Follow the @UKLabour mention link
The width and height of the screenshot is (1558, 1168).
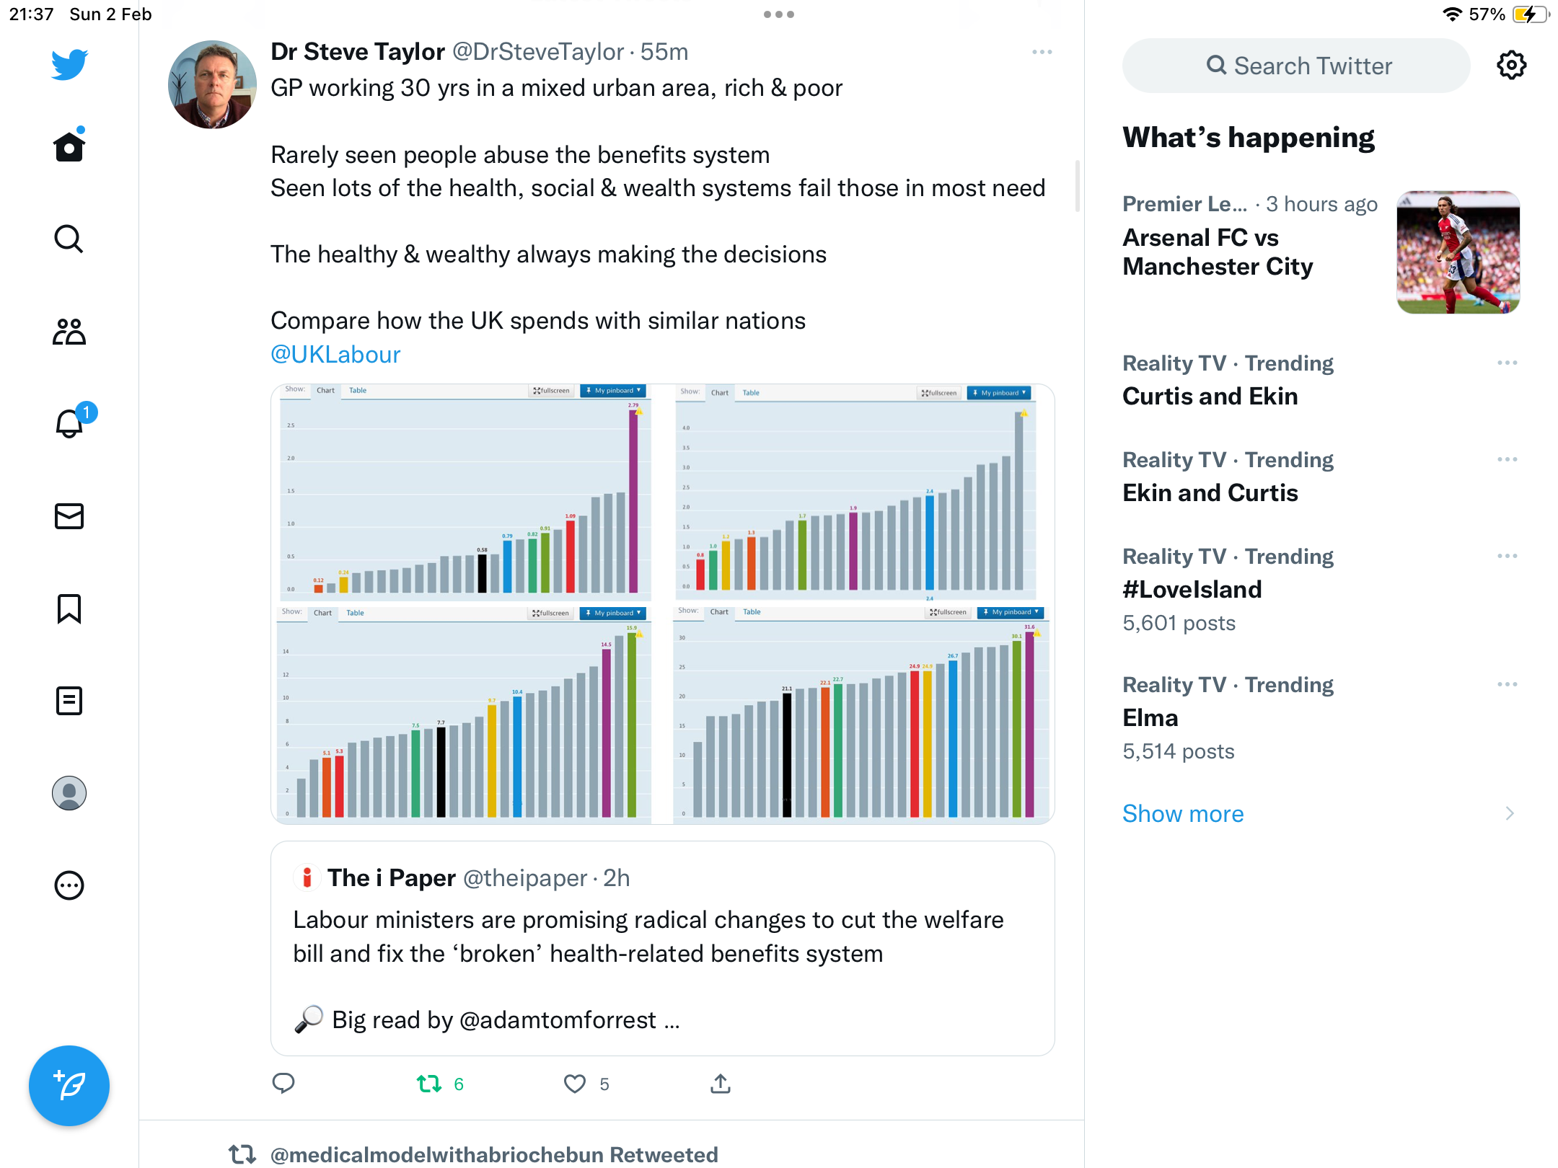335,355
